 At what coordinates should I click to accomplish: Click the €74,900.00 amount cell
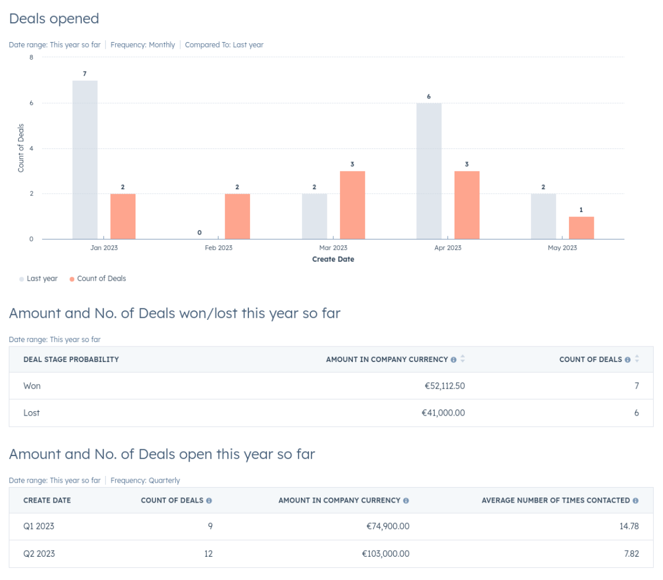click(x=388, y=526)
